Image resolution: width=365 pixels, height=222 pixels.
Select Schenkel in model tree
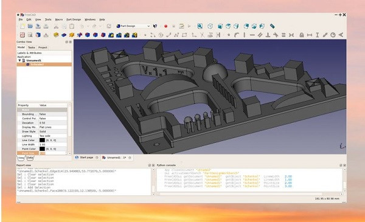point(37,64)
